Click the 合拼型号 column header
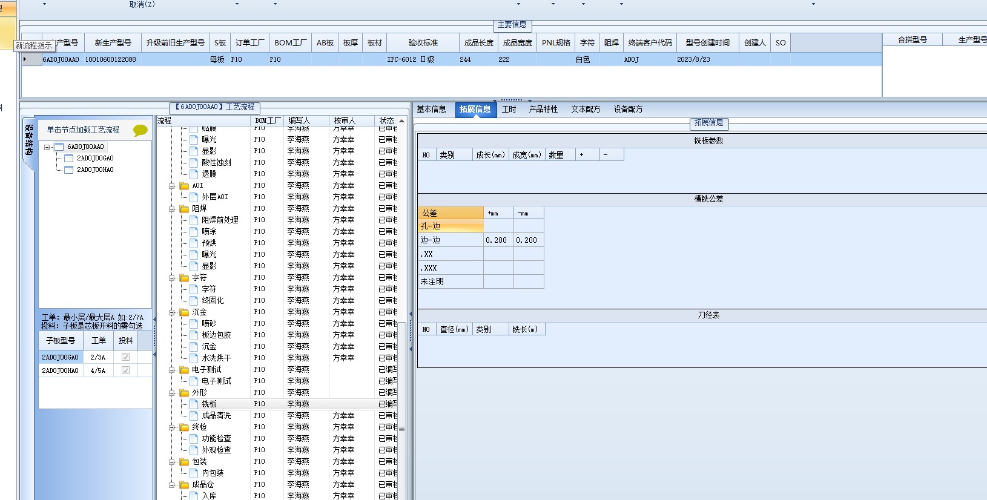The height and width of the screenshot is (500, 987). tap(913, 40)
